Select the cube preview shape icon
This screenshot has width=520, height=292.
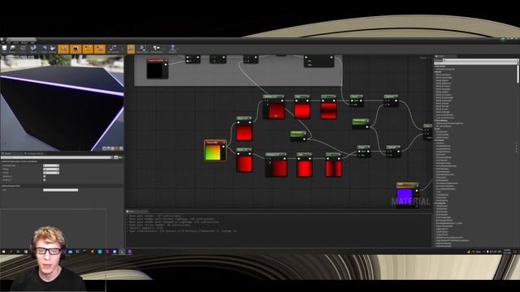[x=117, y=148]
